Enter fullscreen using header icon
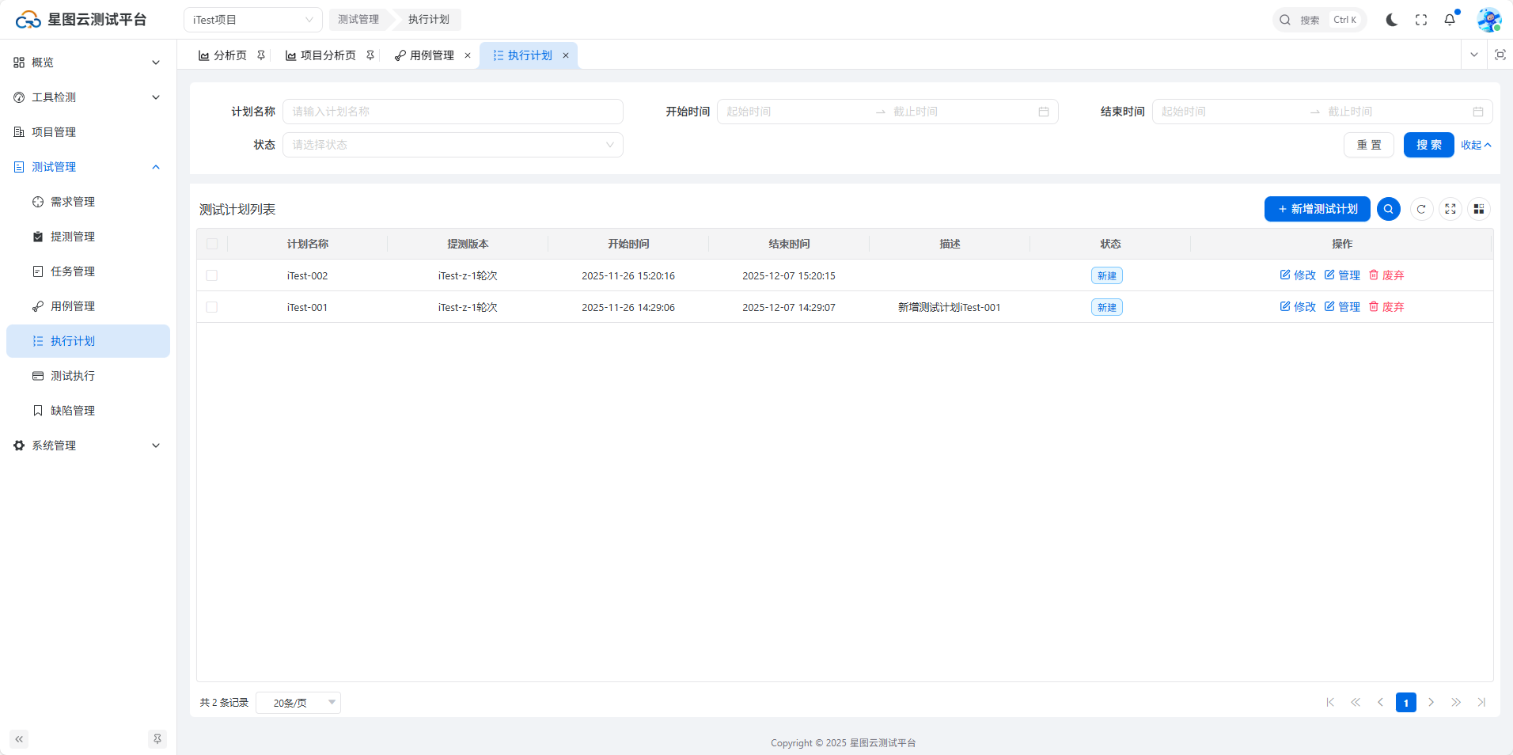Viewport: 1513px width, 755px height. point(1421,20)
